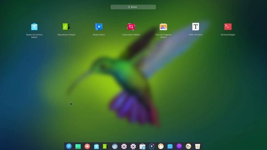Open the app store bag dock icon
This screenshot has width=267, height=150.
[142, 146]
